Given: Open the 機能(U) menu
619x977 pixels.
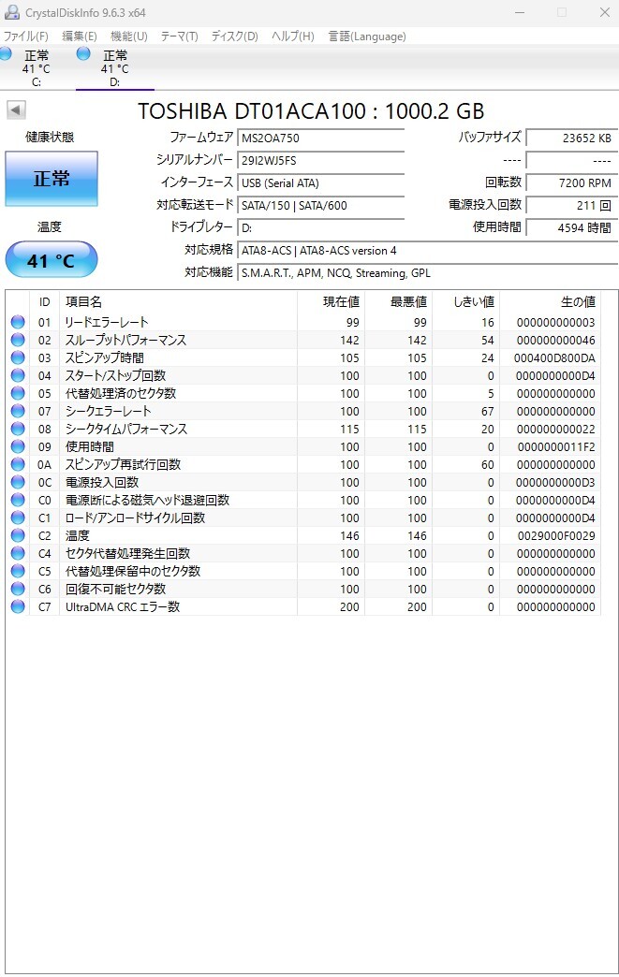Looking at the screenshot, I should point(129,36).
